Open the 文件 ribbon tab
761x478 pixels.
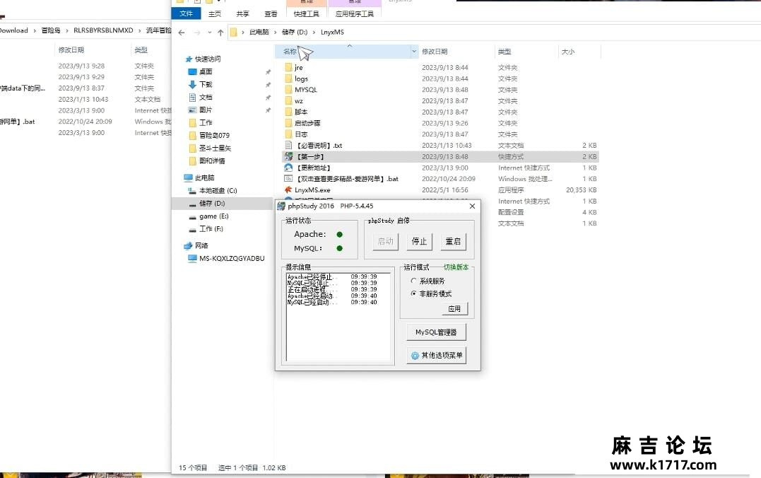tap(186, 13)
